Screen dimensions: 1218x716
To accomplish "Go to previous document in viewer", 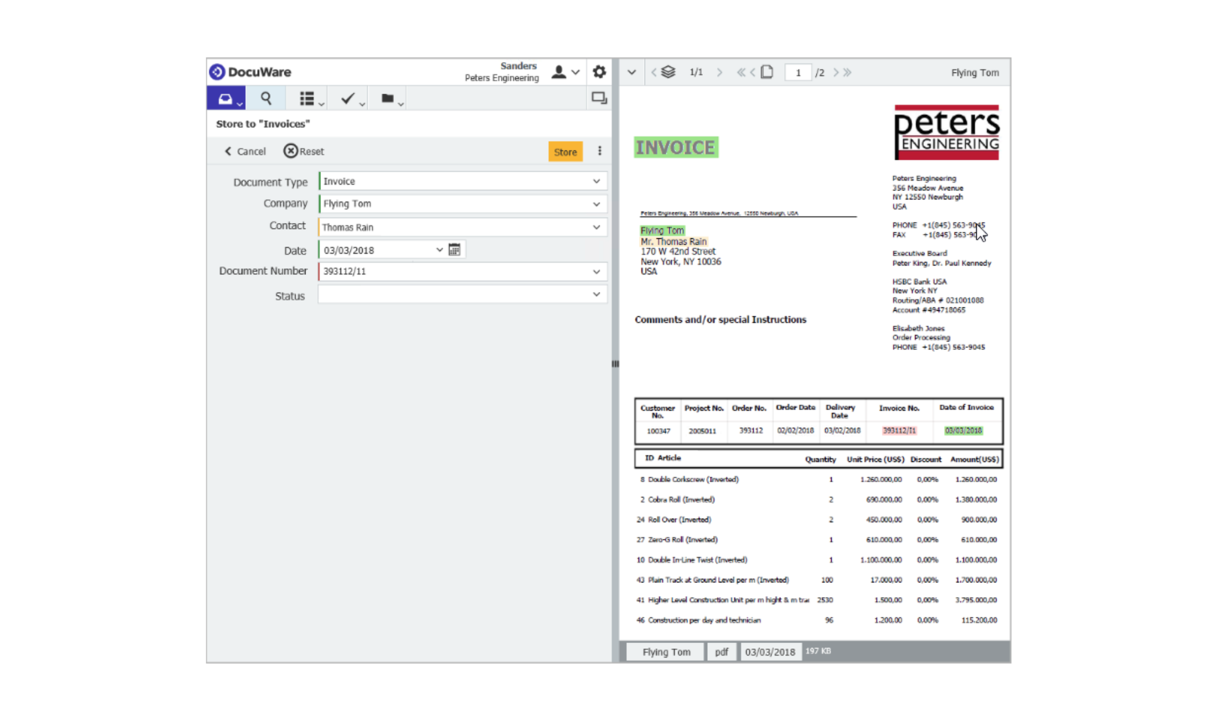I will pyautogui.click(x=654, y=72).
